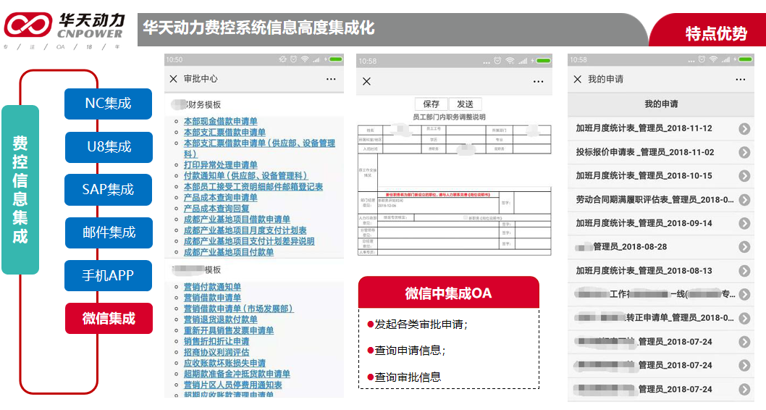Click the Wi-Fi icon in 我的申请 status bar
Viewport: 766px width, 410px height.
click(x=713, y=59)
